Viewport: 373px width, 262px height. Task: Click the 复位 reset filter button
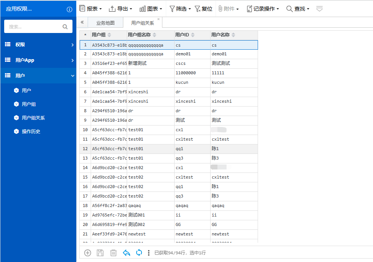(x=203, y=9)
